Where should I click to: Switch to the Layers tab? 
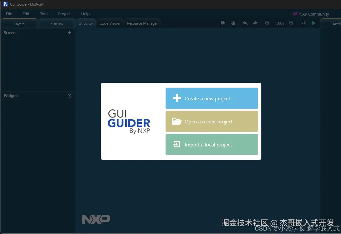tap(19, 24)
